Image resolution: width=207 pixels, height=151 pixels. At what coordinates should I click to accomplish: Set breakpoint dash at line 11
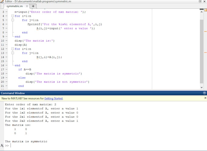point(6,45)
